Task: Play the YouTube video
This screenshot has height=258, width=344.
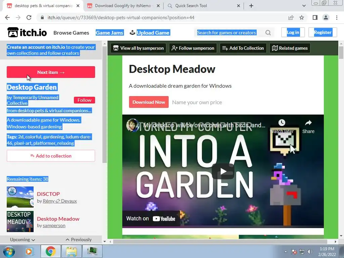Action: pos(223,171)
